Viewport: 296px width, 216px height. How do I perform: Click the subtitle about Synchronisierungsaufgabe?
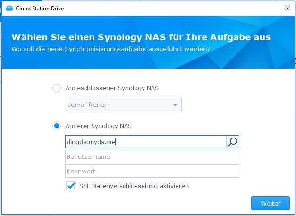point(111,49)
